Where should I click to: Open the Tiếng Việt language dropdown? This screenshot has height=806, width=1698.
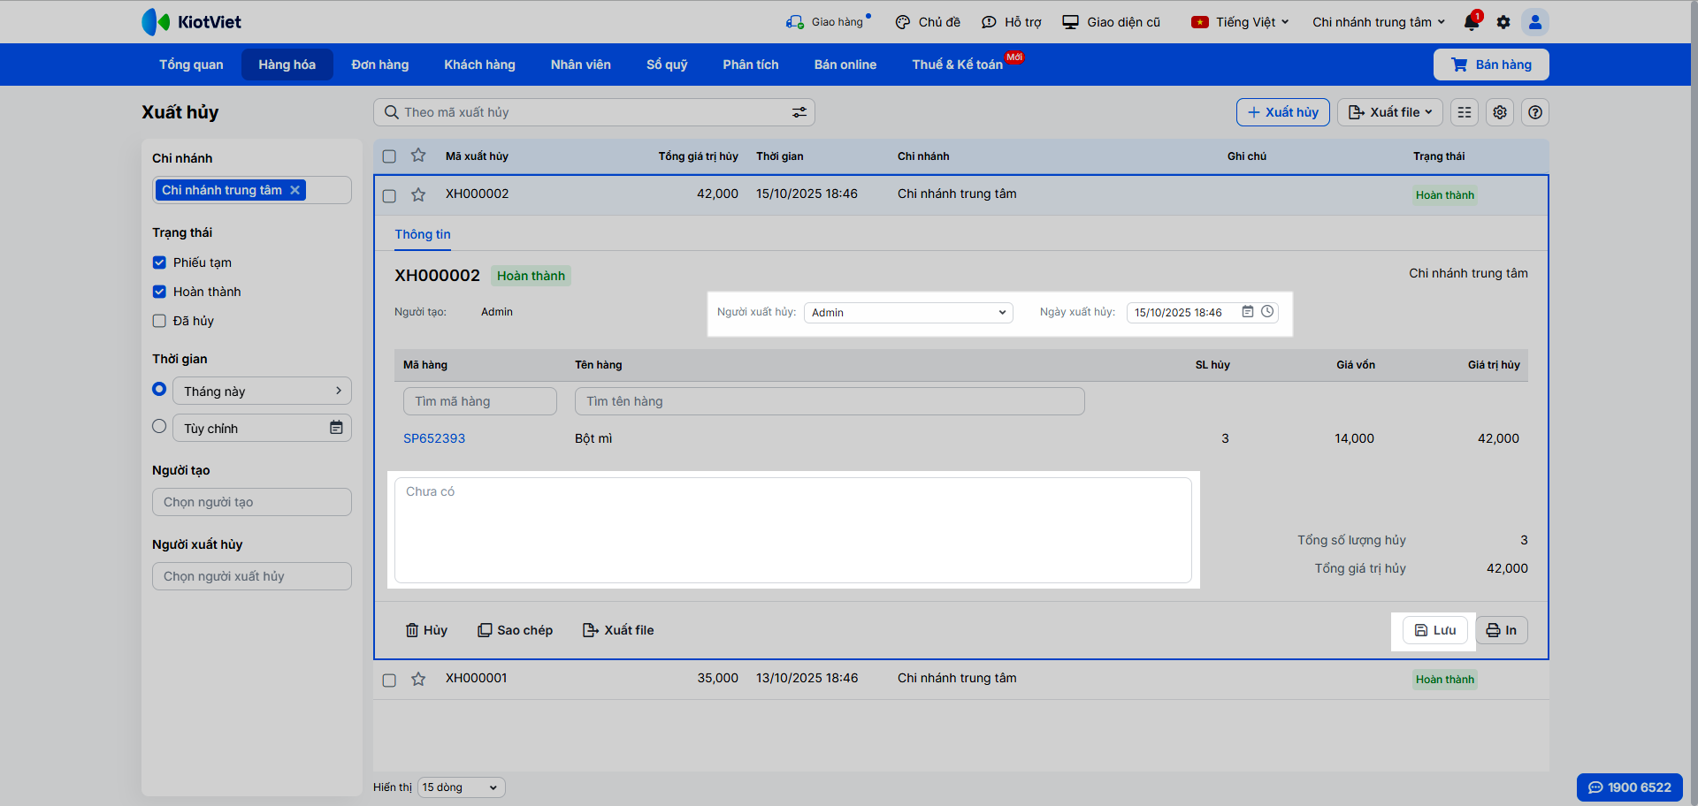coord(1240,22)
